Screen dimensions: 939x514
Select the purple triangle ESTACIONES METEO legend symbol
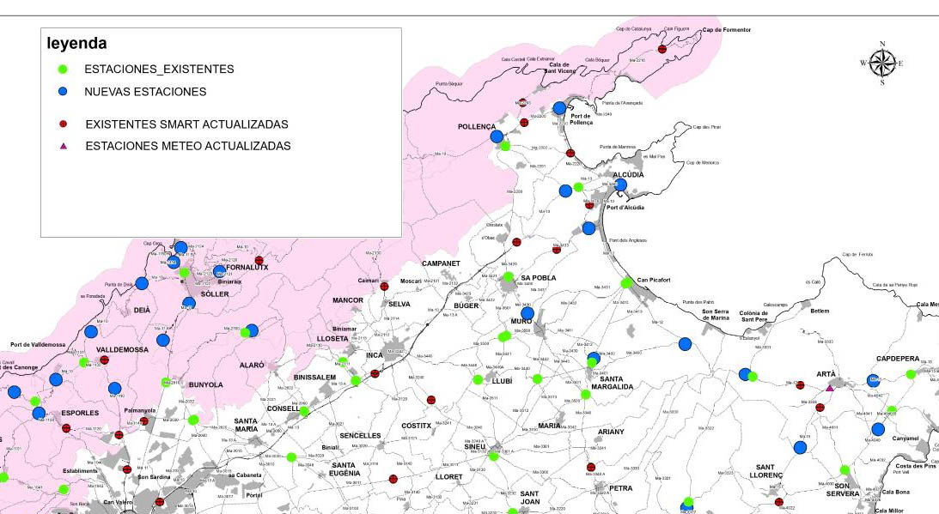(x=62, y=147)
